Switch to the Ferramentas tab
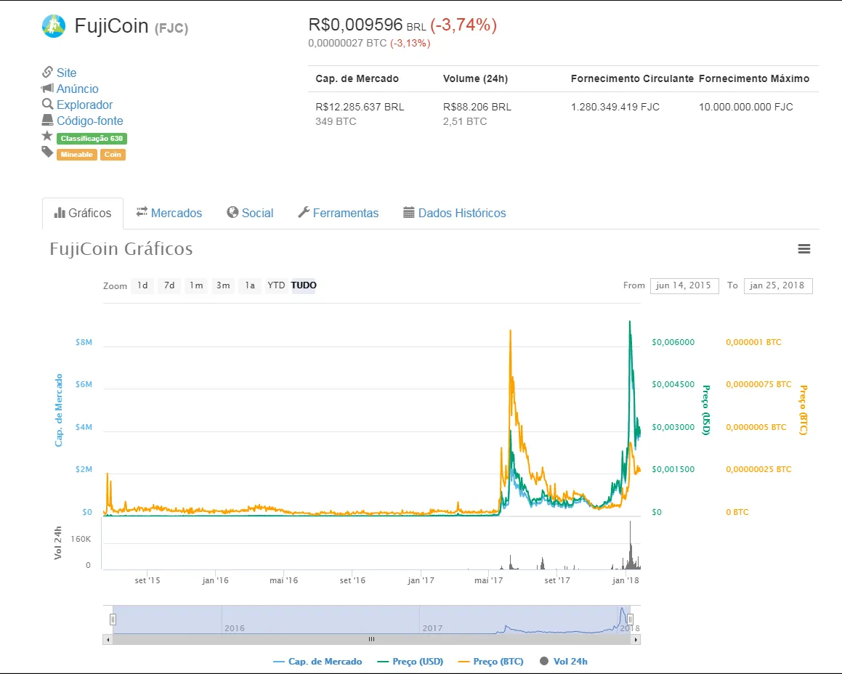Viewport: 842px width, 674px height. click(x=339, y=214)
